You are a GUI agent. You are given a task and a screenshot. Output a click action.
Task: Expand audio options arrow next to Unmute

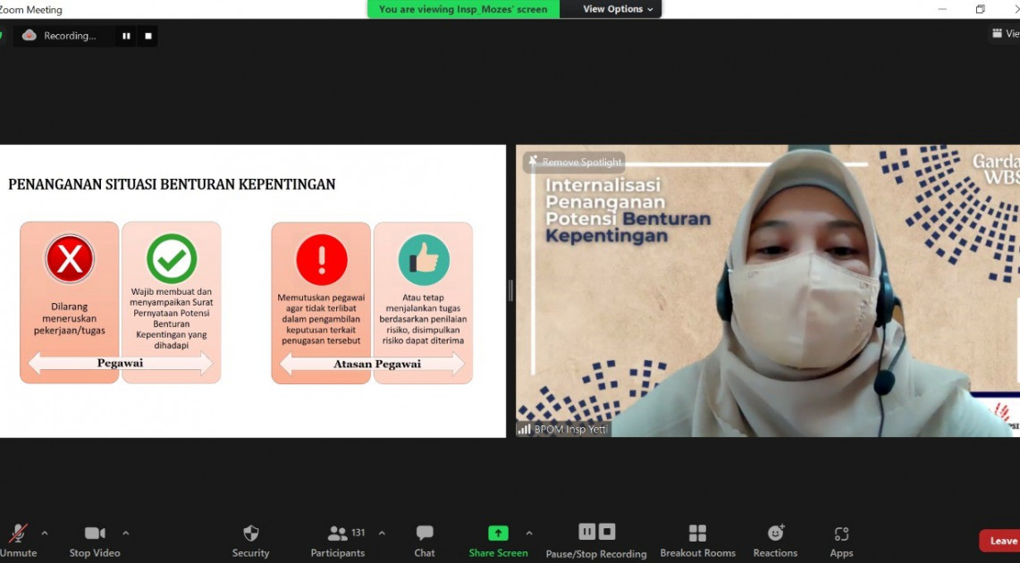[x=45, y=534]
